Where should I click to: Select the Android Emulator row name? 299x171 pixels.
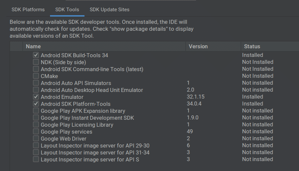62,97
